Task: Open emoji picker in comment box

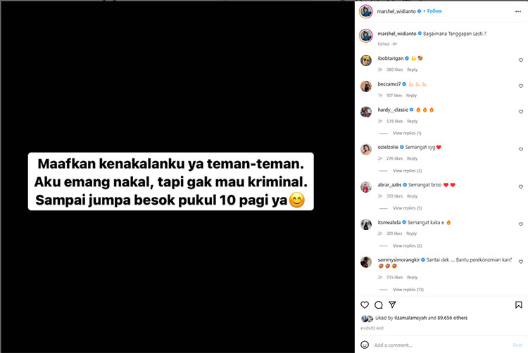Action: tap(365, 345)
